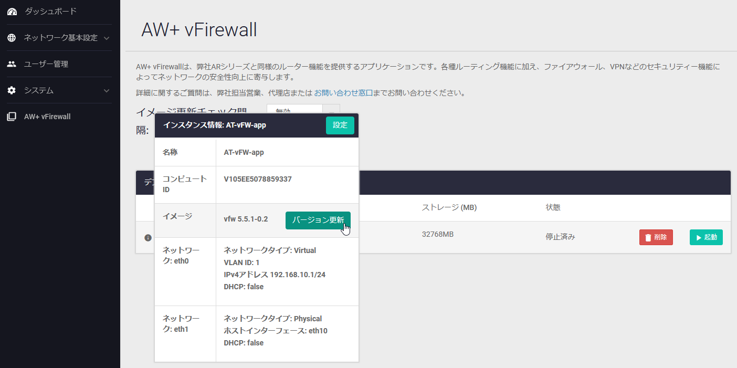The height and width of the screenshot is (368, 737).
Task: Click the 32768MB storage value
Action: click(x=438, y=234)
